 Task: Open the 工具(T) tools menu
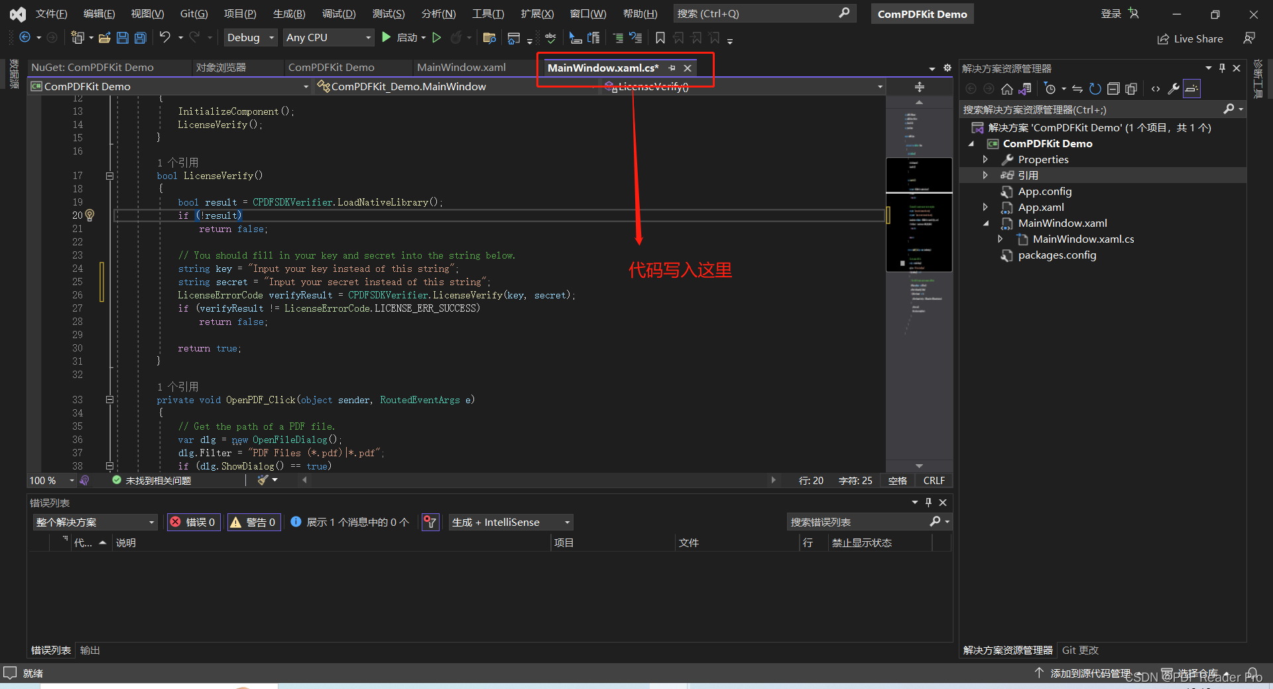tap(487, 14)
